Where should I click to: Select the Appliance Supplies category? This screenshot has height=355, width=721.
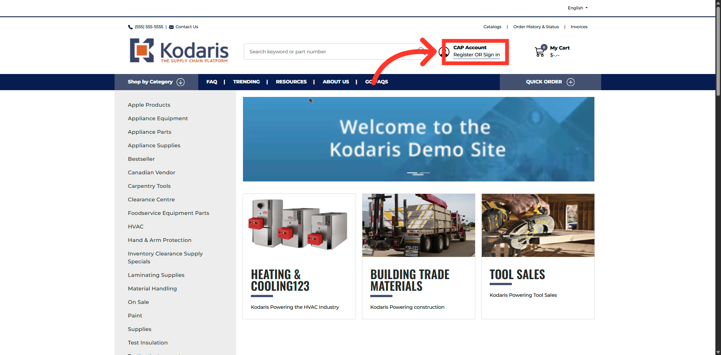[x=154, y=145]
